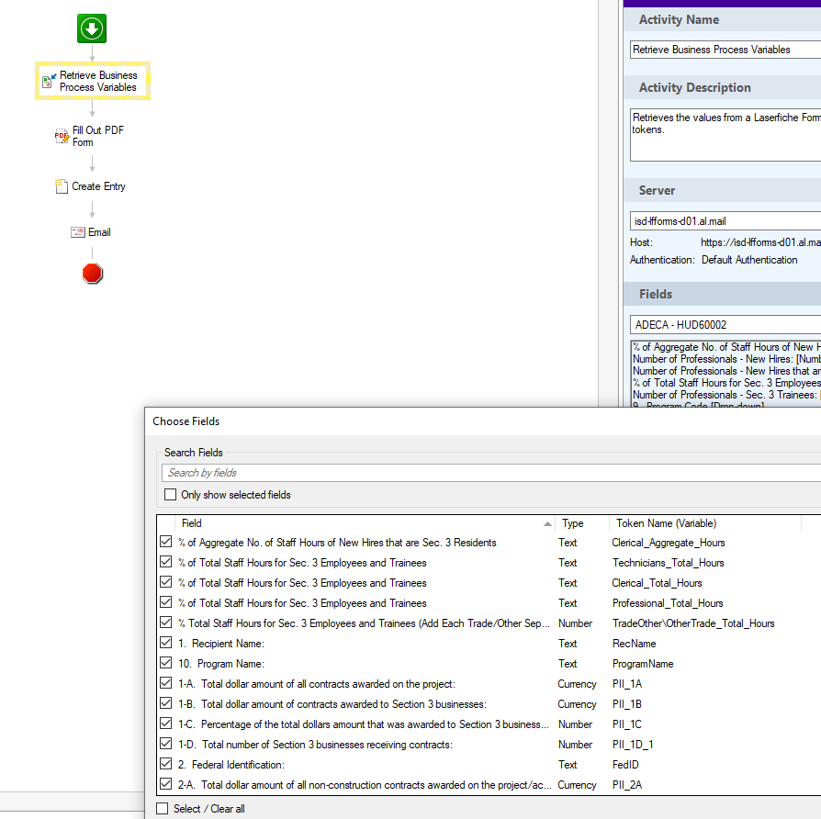
Task: Uncheck the 1. Recipient Name field
Action: pyautogui.click(x=166, y=644)
